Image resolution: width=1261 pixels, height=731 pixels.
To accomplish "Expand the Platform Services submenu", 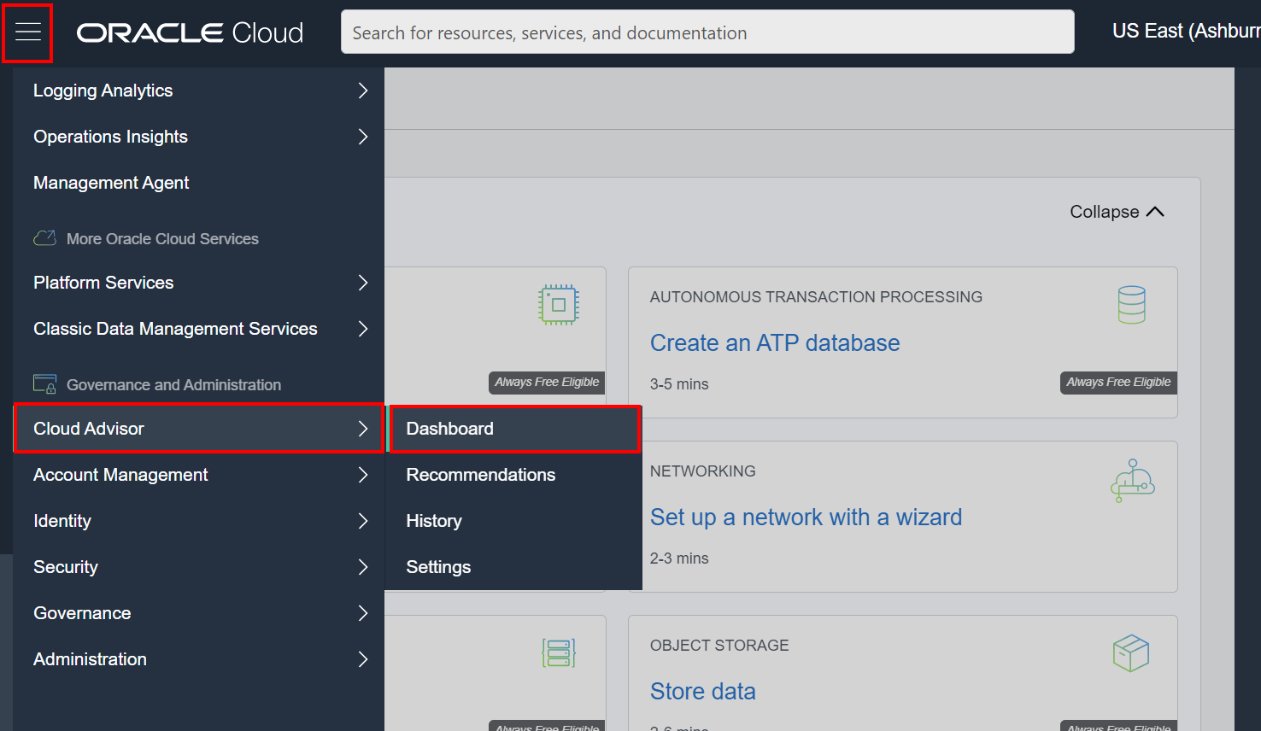I will click(x=363, y=283).
